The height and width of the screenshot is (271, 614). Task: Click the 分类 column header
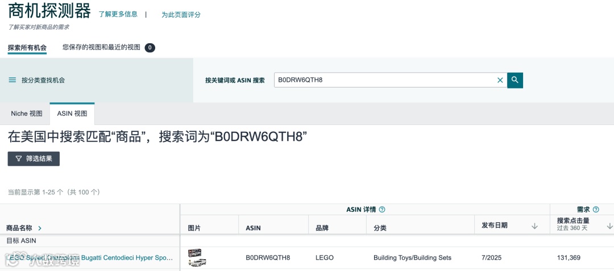380,228
